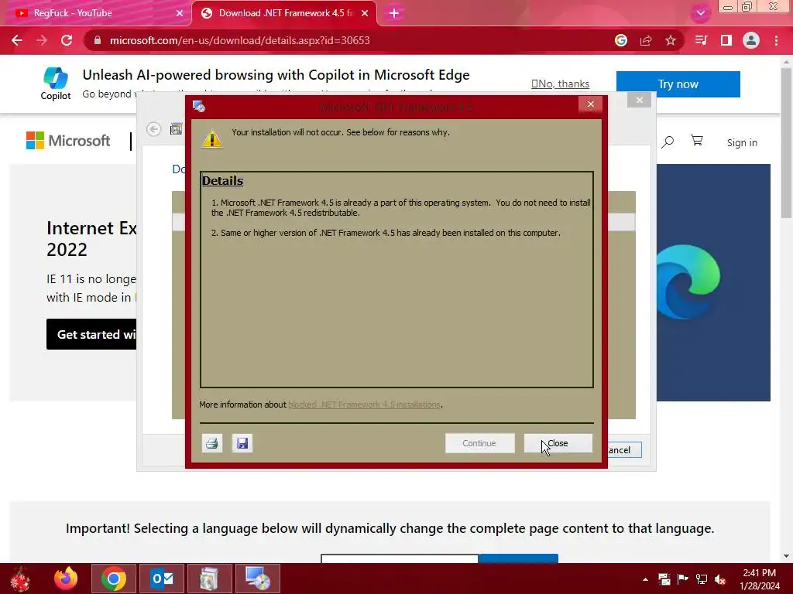Click the scrollbar down arrow
Screen dimensions: 793x594
(786, 556)
